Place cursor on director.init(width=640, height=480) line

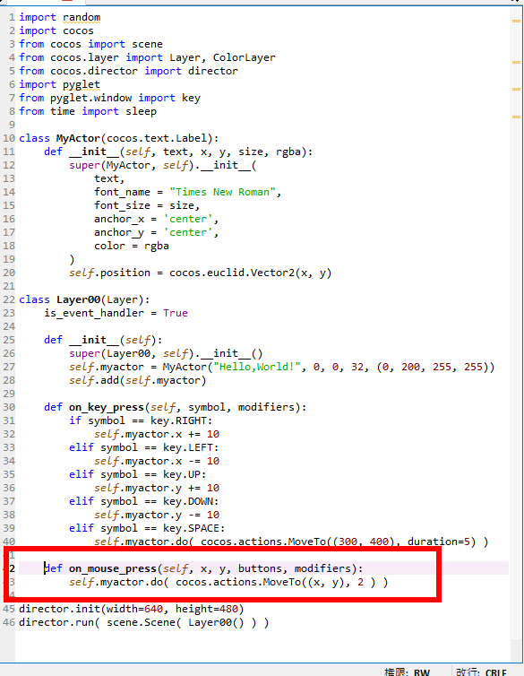point(132,609)
